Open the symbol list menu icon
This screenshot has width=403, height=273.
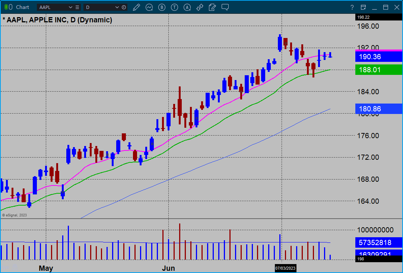click(77, 7)
